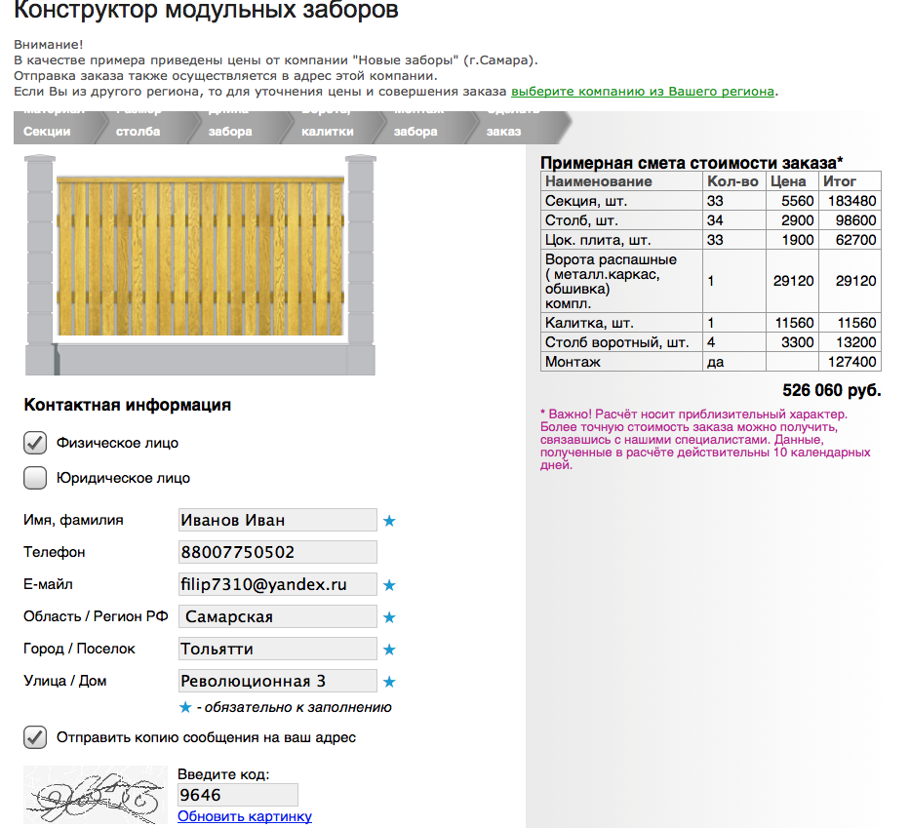Toggle the 'Физическое лицо' checkbox

[35, 443]
